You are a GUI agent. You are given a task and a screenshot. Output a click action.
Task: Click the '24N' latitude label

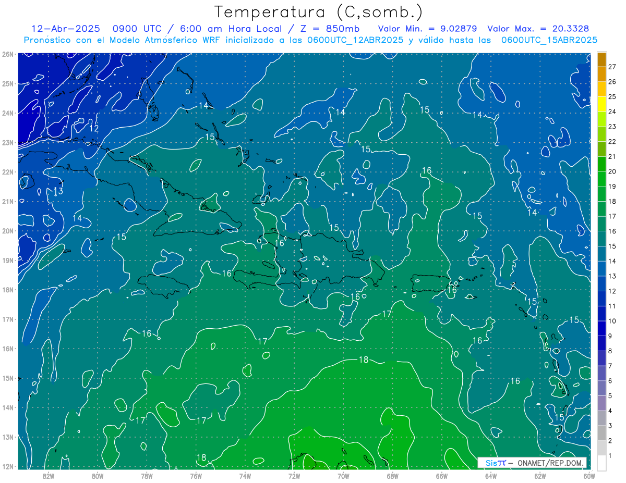pos(7,113)
